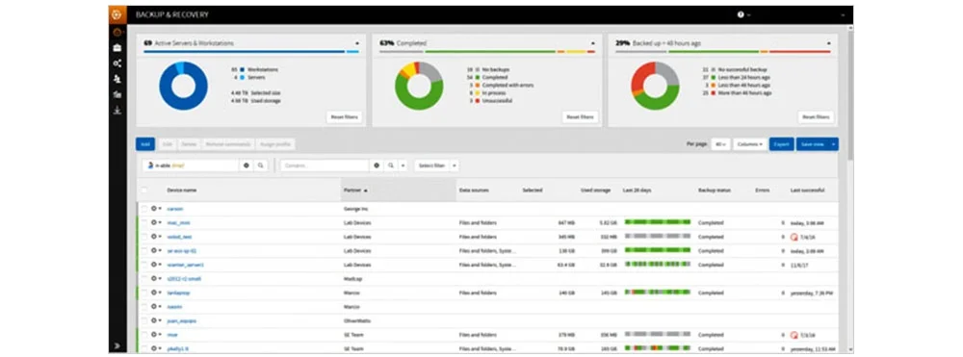Image resolution: width=963 pixels, height=357 pixels.
Task: Click the green Completed legend swatch
Action: [478, 78]
